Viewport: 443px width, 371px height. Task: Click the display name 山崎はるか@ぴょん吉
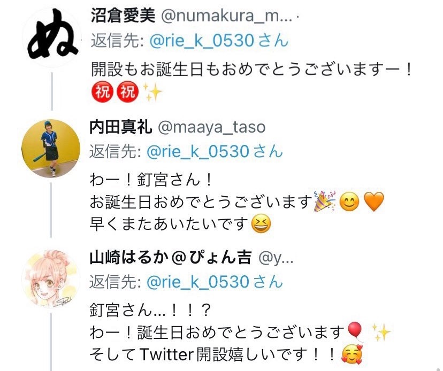(170, 258)
